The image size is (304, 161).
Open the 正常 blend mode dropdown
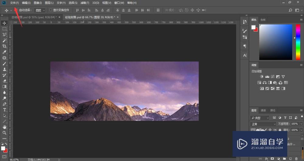263,124
